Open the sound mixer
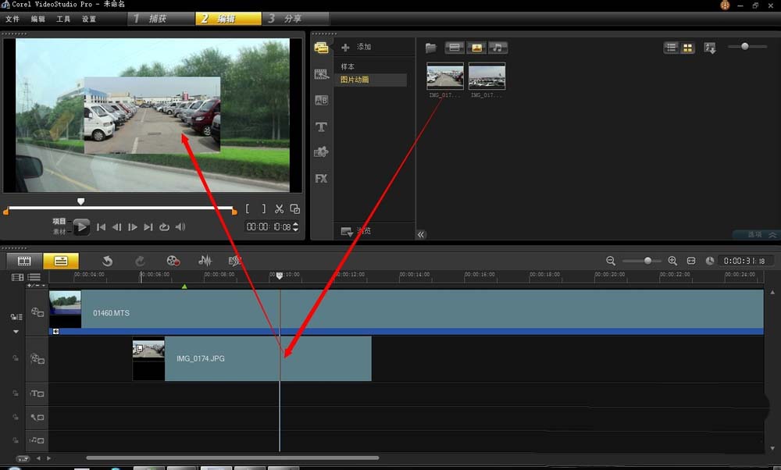Viewport: 781px width, 470px height. (x=205, y=261)
